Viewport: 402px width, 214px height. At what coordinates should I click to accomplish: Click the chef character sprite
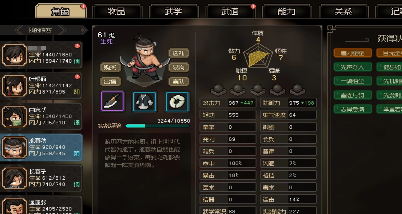pos(144,58)
